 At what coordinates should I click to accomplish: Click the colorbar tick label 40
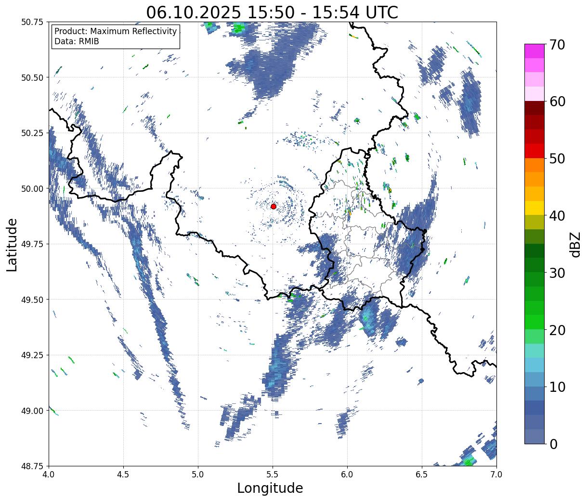click(x=557, y=215)
